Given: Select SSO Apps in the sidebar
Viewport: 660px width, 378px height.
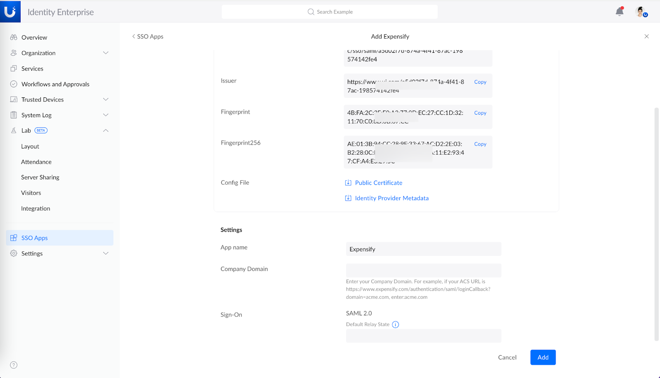Looking at the screenshot, I should pyautogui.click(x=35, y=238).
